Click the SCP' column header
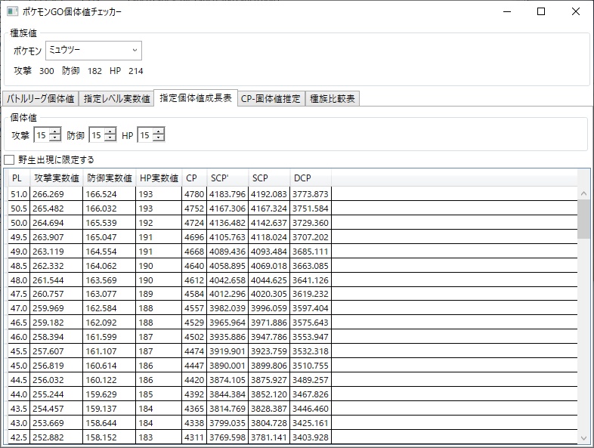 227,178
